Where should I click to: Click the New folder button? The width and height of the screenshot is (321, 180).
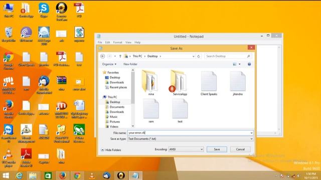130,64
